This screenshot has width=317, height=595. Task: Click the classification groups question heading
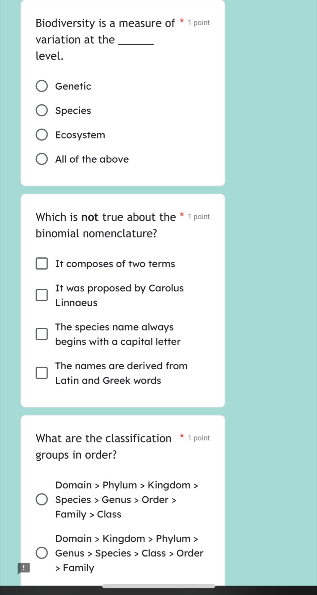click(x=104, y=447)
